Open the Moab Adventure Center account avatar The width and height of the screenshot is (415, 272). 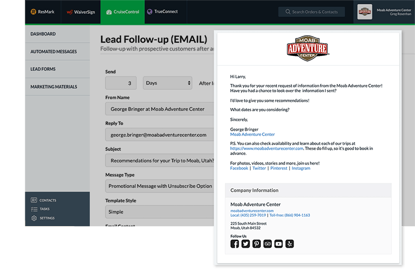[365, 12]
